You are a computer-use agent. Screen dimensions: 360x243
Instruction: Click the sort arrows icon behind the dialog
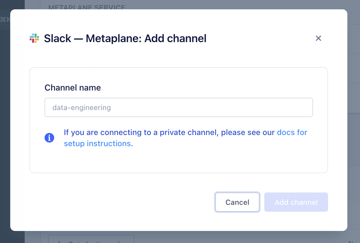[x=350, y=241]
